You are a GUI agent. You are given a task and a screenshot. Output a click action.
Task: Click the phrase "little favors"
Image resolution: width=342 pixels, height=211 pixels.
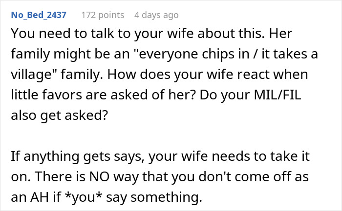(46, 95)
